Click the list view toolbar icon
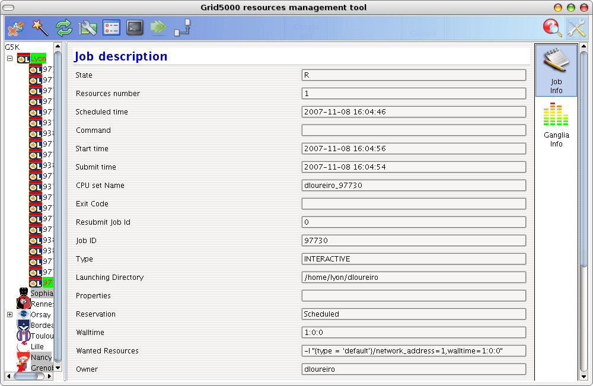 tap(111, 28)
